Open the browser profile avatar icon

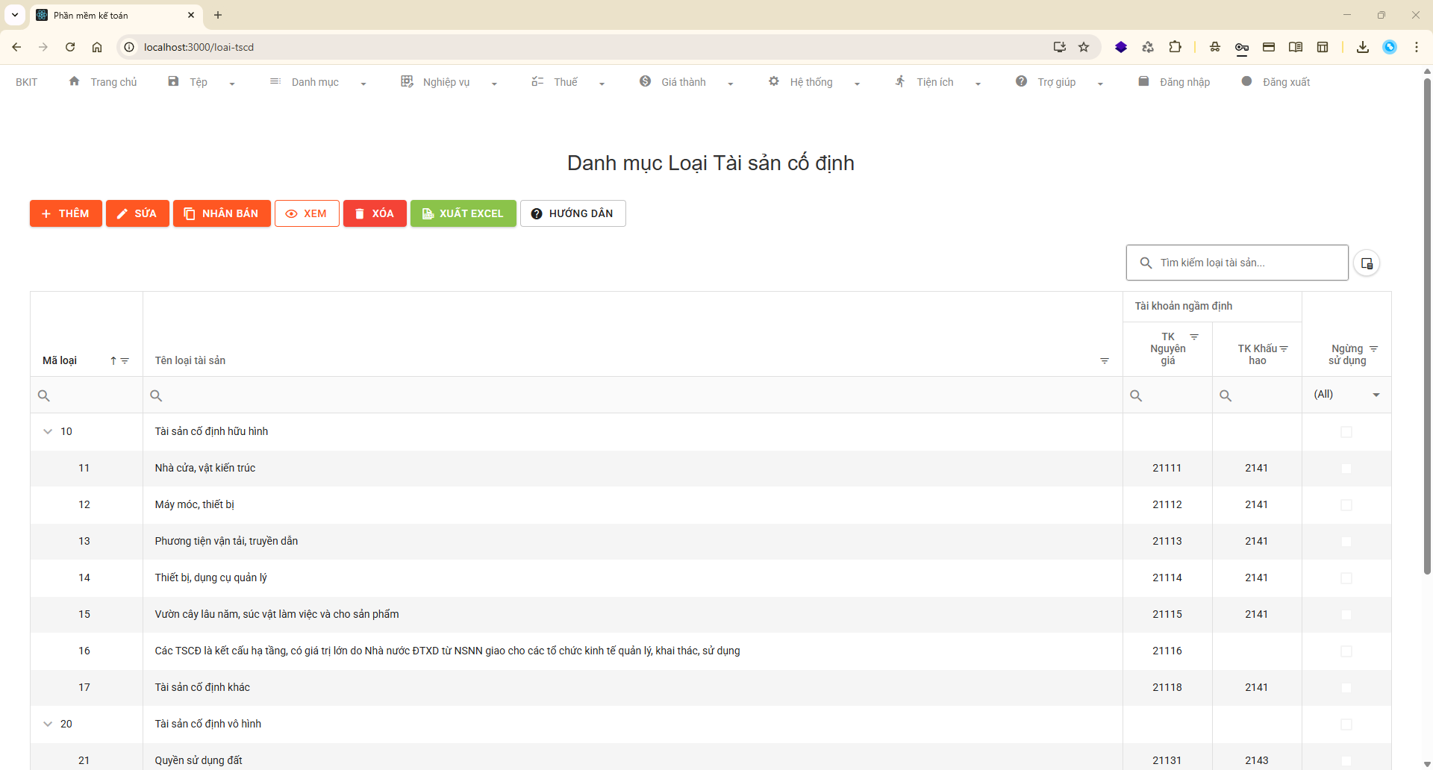[1390, 47]
